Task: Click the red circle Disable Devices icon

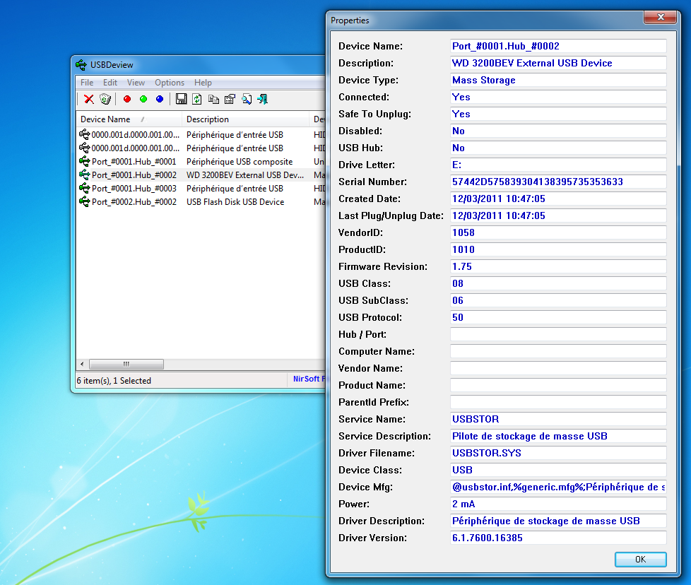Action: pyautogui.click(x=127, y=100)
